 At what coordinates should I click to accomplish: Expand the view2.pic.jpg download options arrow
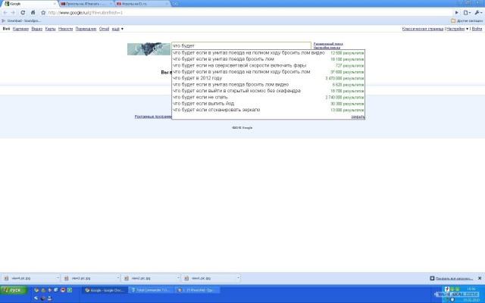tap(178, 278)
